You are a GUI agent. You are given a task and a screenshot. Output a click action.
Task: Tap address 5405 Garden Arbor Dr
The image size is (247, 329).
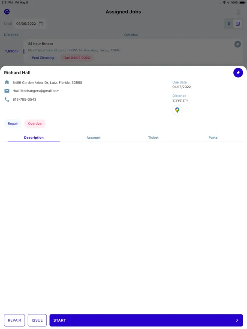tap(47, 83)
